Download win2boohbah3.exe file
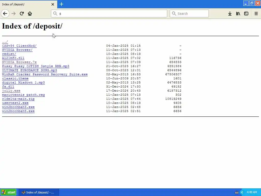 click(x=18, y=107)
